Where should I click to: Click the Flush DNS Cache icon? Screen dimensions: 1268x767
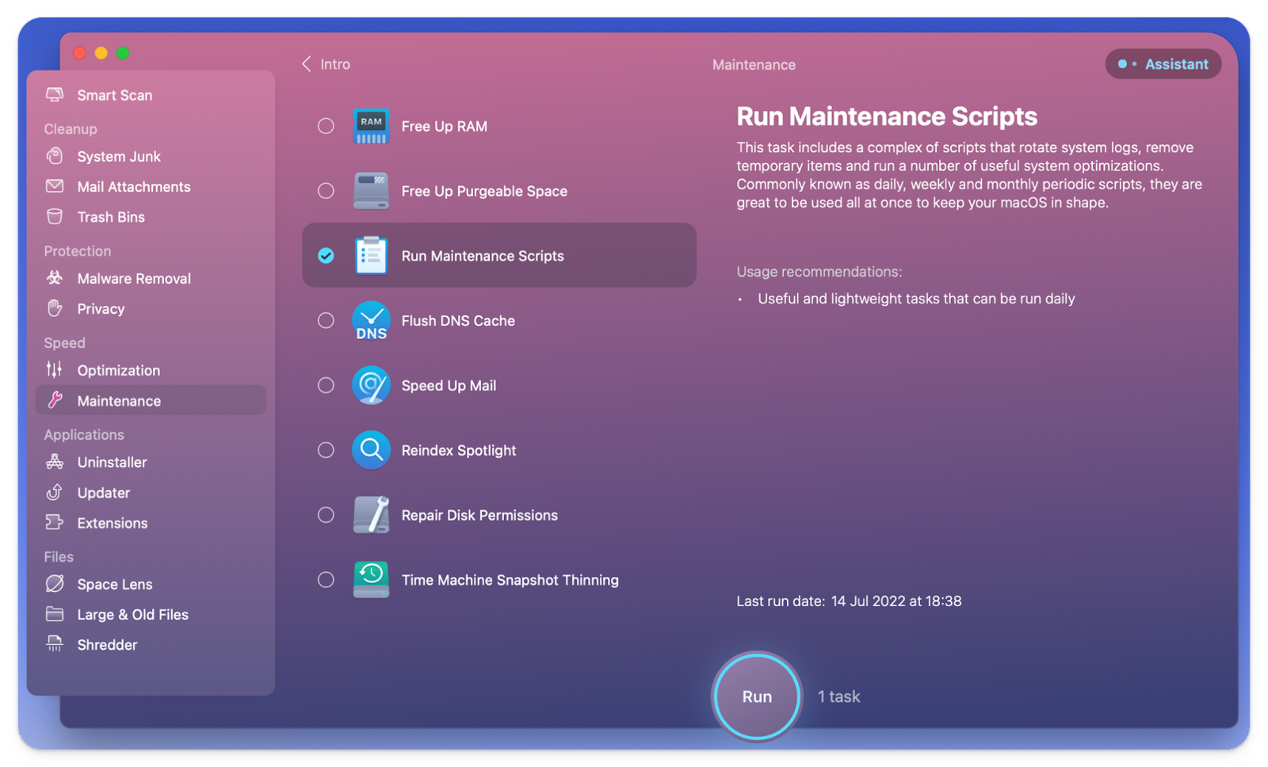[x=371, y=321]
